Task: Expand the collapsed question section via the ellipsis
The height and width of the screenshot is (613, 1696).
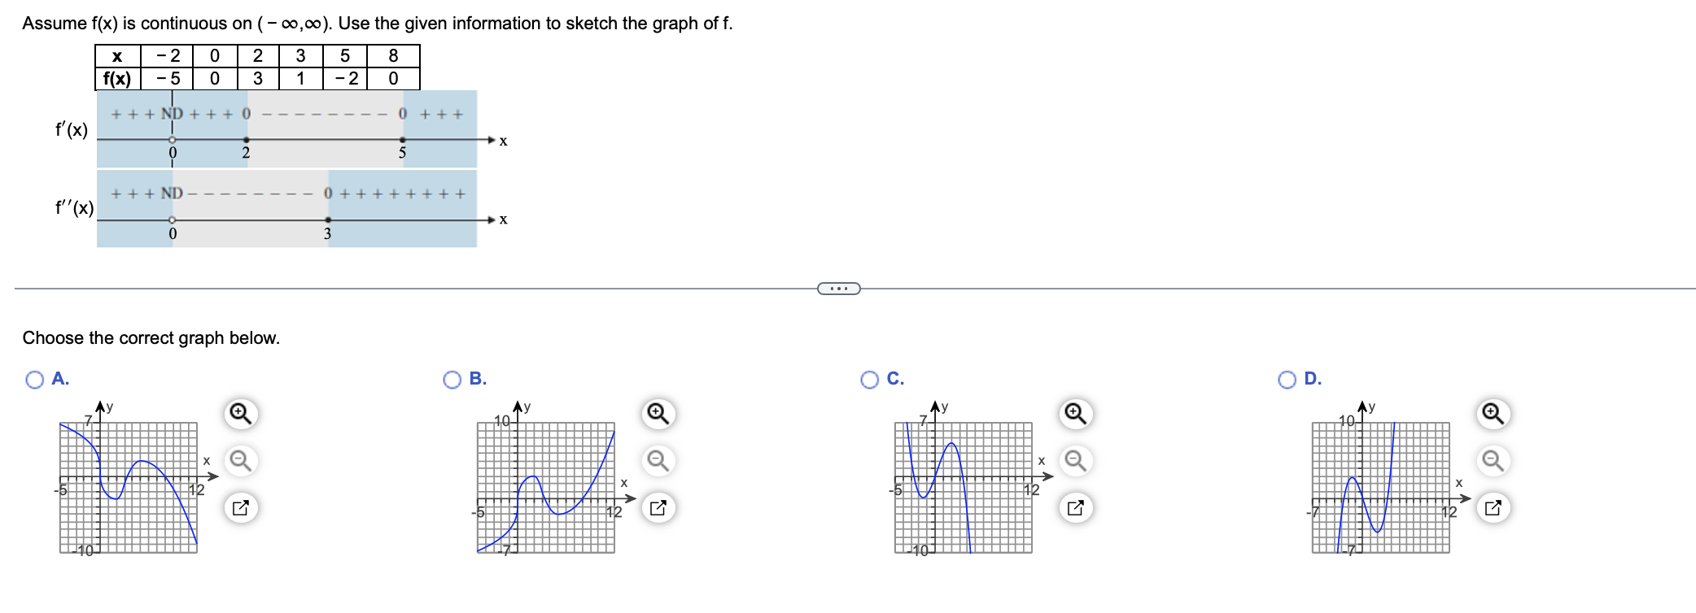Action: pyautogui.click(x=839, y=289)
